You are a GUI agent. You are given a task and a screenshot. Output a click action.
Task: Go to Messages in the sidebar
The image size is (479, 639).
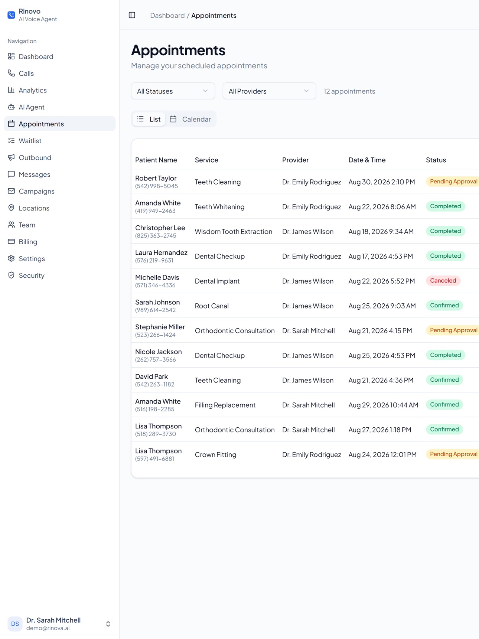(59, 174)
